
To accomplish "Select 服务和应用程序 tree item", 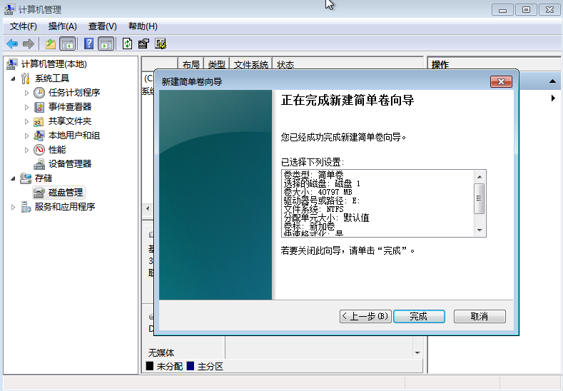I will click(x=65, y=207).
